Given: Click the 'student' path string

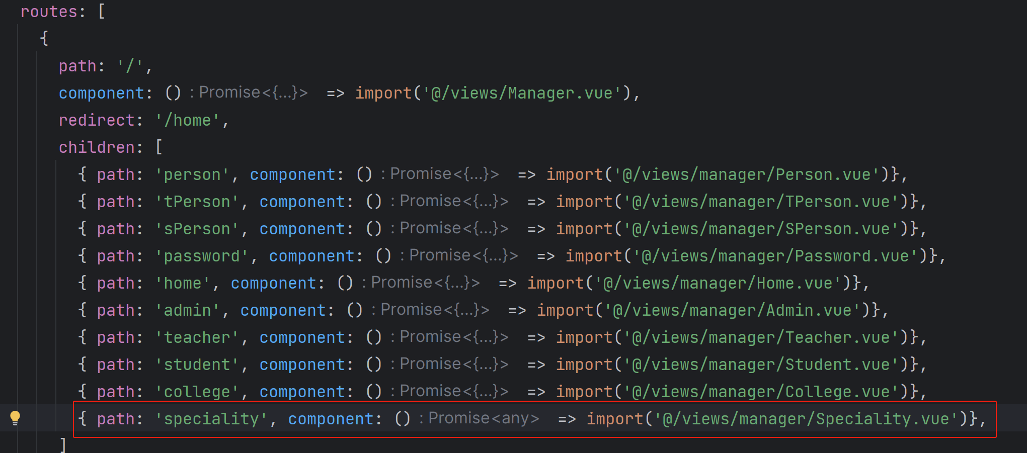Looking at the screenshot, I should coord(197,365).
